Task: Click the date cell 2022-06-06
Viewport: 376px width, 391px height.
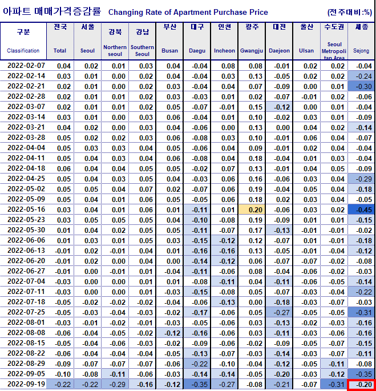Action: 23,240
